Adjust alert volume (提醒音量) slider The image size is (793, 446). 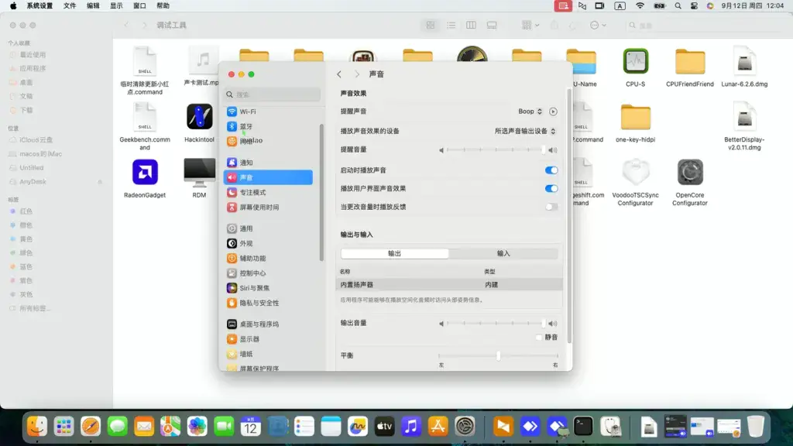[x=496, y=149]
